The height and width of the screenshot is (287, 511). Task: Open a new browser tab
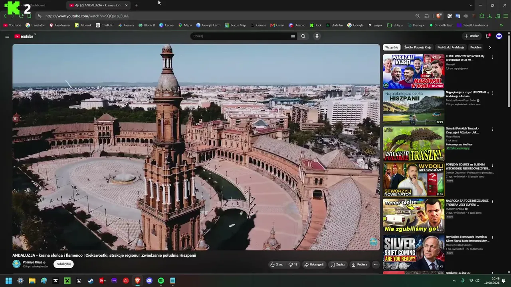[x=136, y=5]
